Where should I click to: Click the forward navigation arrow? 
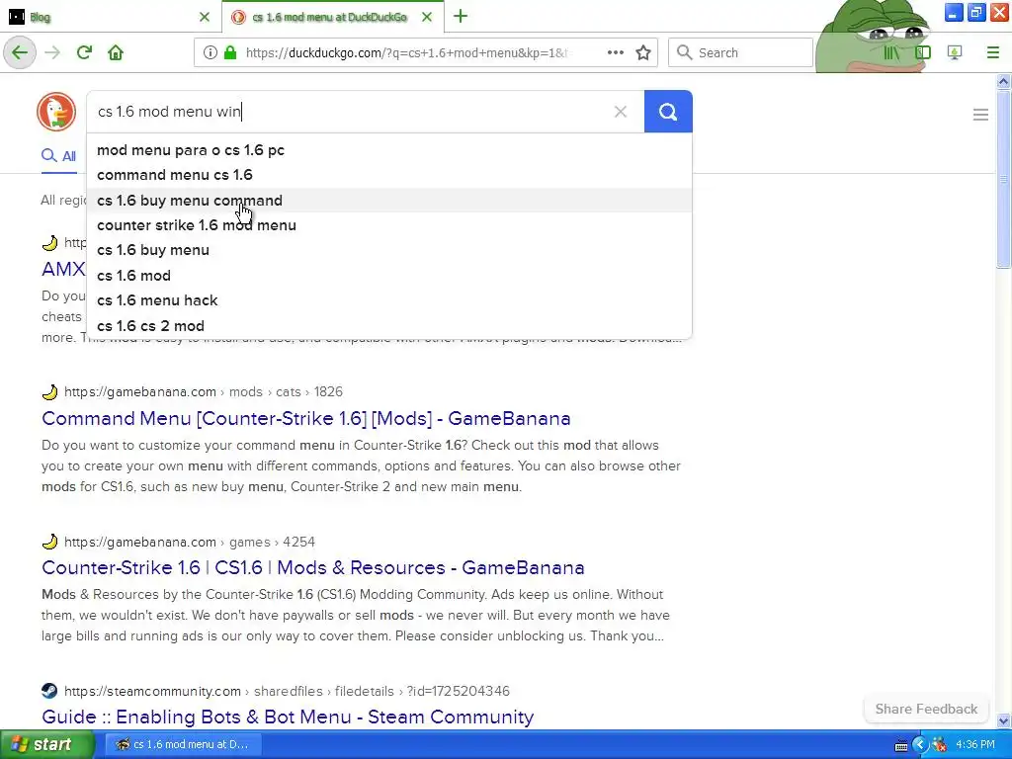point(52,52)
